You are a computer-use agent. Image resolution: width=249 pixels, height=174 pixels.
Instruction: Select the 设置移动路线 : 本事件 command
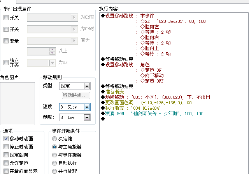[127, 16]
